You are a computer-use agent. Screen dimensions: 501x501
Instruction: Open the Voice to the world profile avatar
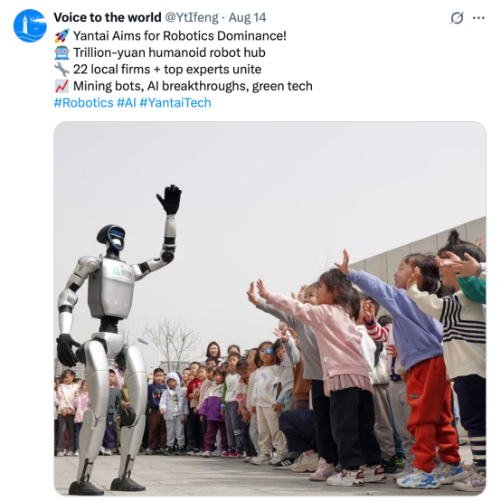click(30, 25)
